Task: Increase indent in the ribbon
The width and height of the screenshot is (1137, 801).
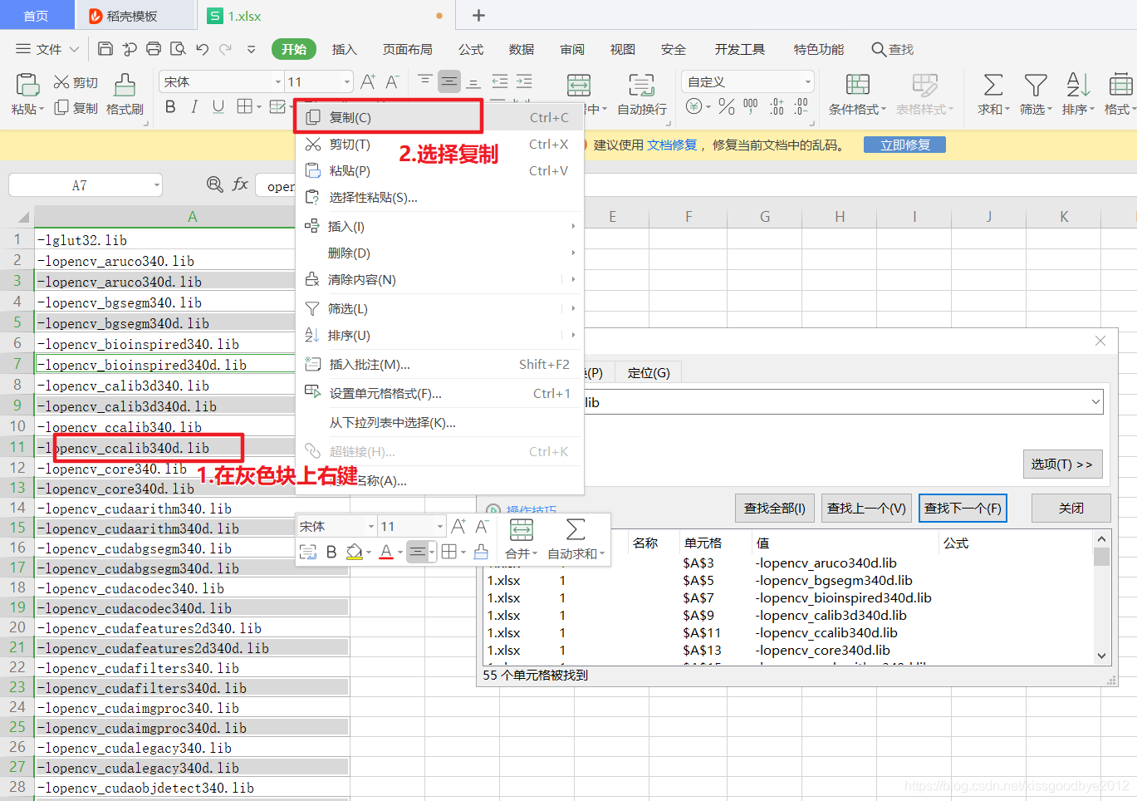Action: pyautogui.click(x=524, y=81)
